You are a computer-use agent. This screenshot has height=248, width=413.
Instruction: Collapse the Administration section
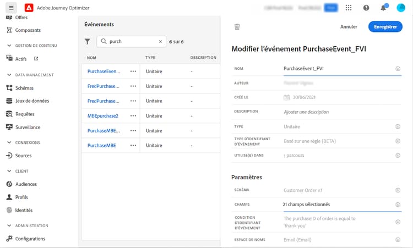[9, 225]
